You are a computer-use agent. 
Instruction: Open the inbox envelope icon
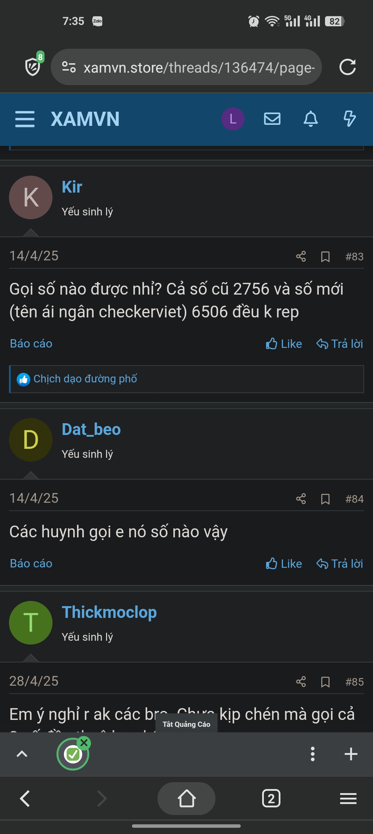pos(272,119)
